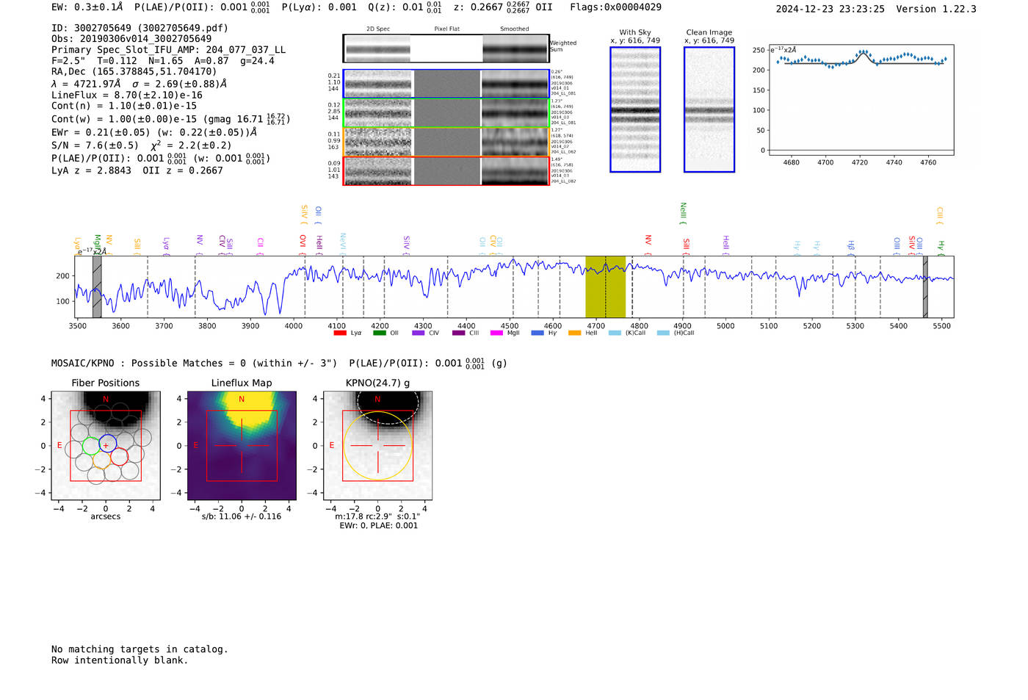Click the RA,Dec coordinates text
1028x700 pixels.
(x=134, y=72)
